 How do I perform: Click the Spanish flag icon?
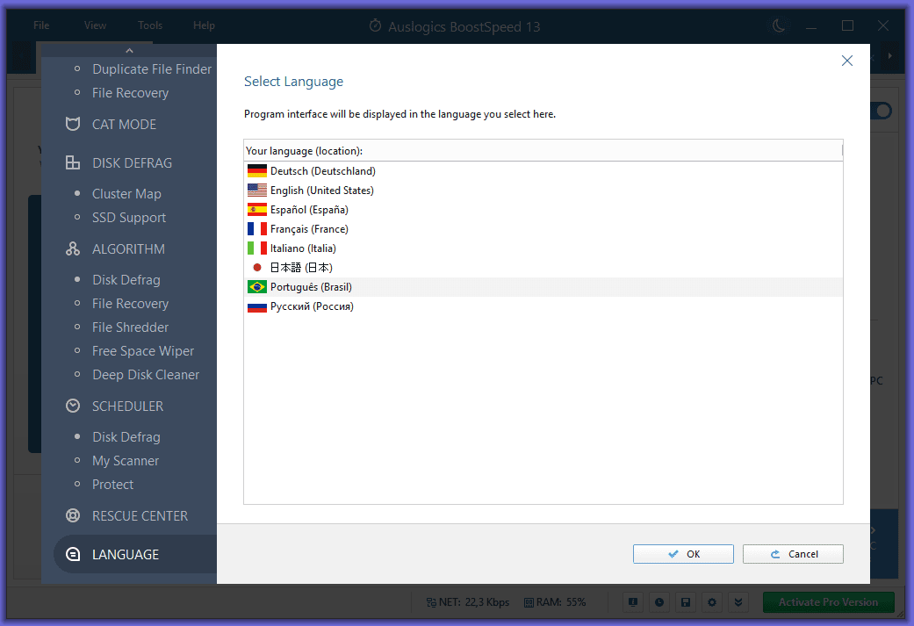click(x=257, y=209)
